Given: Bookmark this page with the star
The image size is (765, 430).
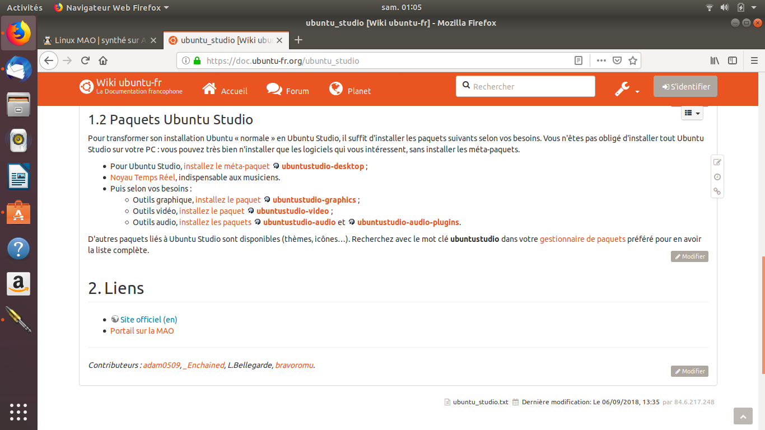Looking at the screenshot, I should 633,60.
